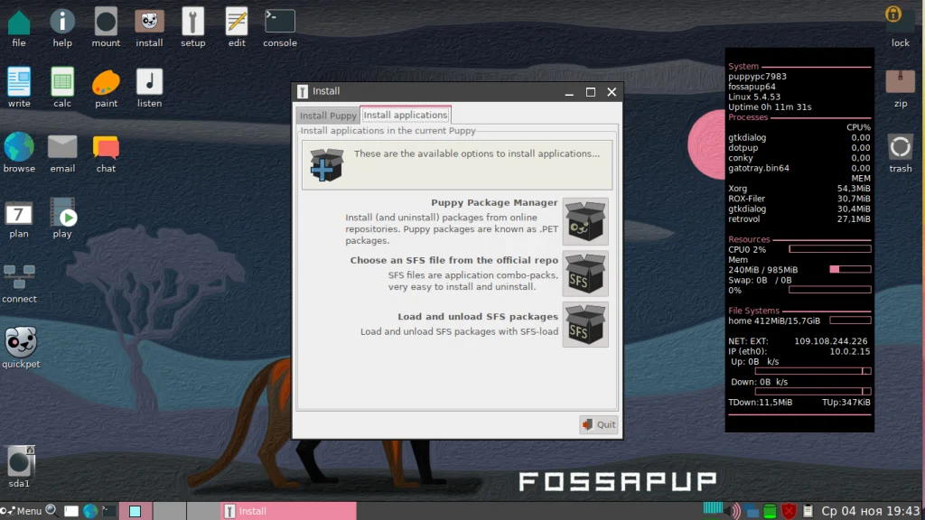Click the clipboard icon in the system tray
The width and height of the screenshot is (925, 520).
coord(807,509)
